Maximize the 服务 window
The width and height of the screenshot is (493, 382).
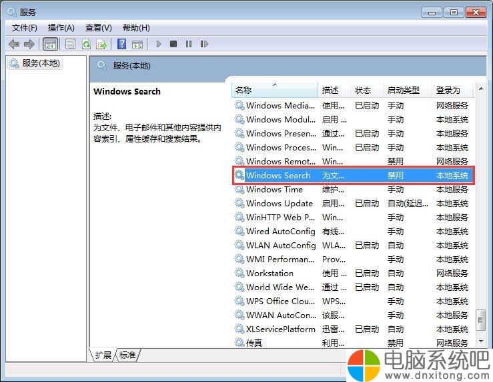pyautogui.click(x=454, y=13)
